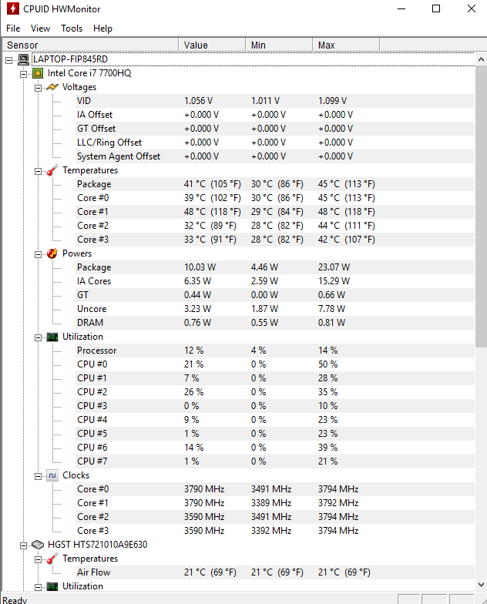
Task: Click the Value column header
Action: [212, 45]
